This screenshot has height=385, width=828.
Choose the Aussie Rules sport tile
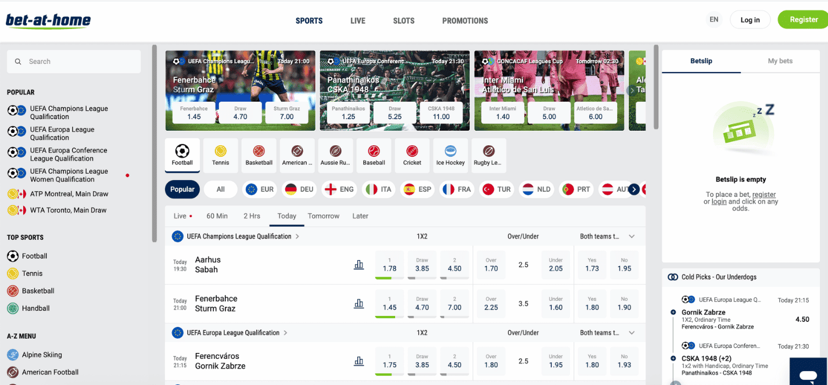(x=336, y=155)
